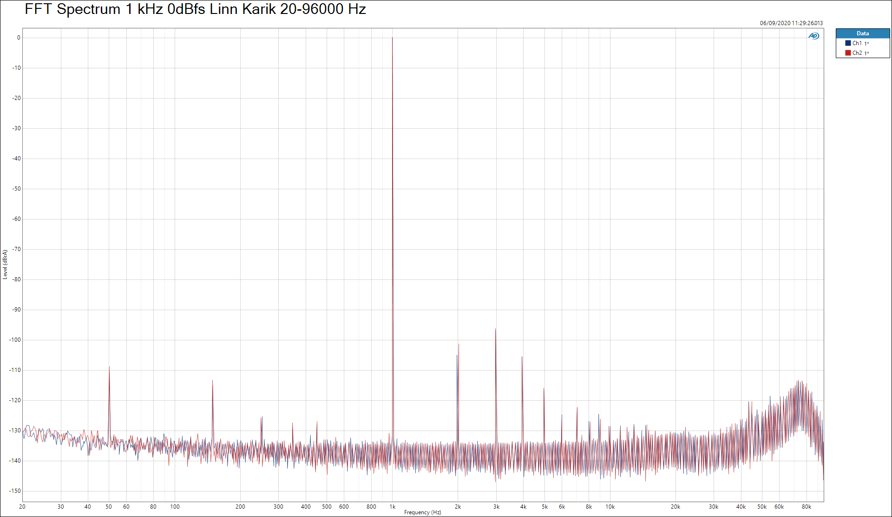The image size is (892, 517).
Task: Click the -150 level axis tick label
Action: pyautogui.click(x=15, y=491)
